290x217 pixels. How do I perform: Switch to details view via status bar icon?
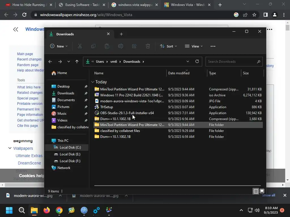click(x=256, y=191)
